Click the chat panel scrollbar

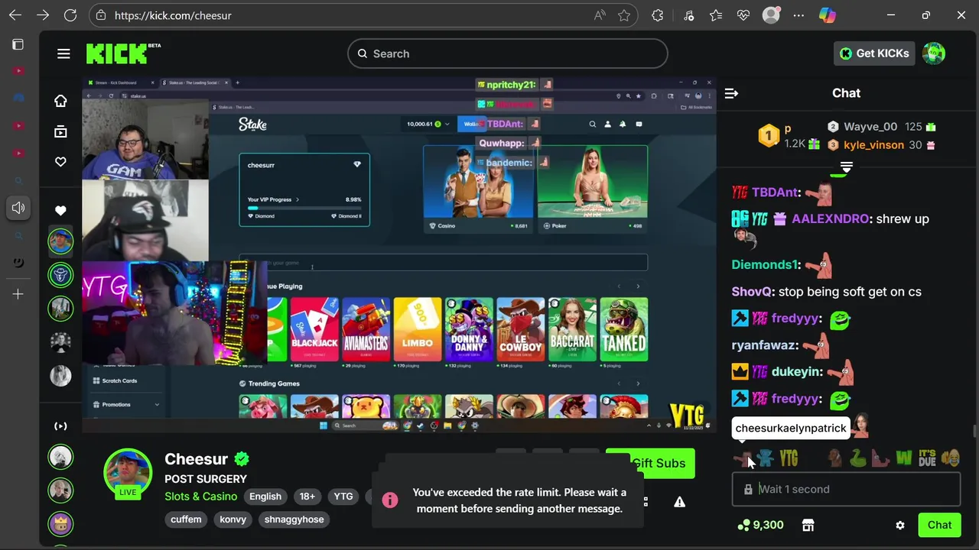coord(974,432)
